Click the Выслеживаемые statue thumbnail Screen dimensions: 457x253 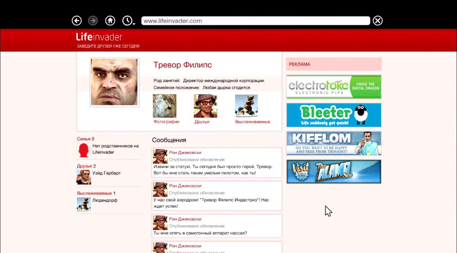[x=246, y=106]
